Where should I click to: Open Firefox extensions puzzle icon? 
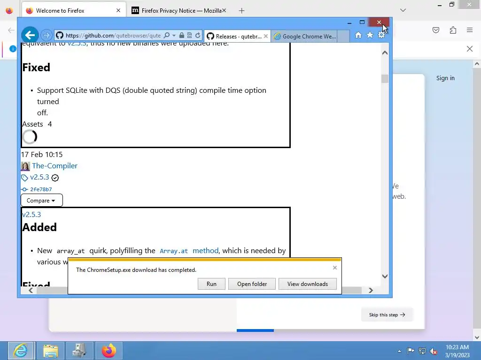point(453,30)
